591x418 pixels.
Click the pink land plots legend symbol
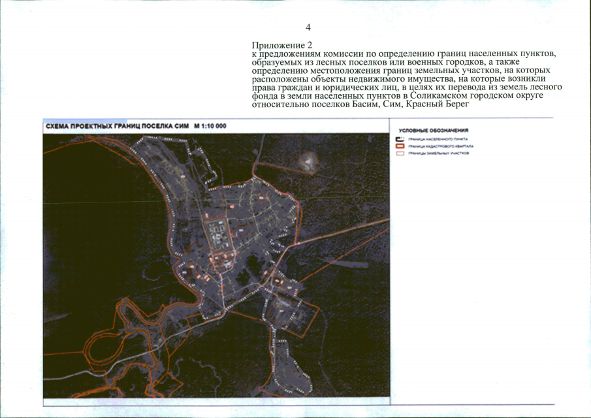(400, 153)
